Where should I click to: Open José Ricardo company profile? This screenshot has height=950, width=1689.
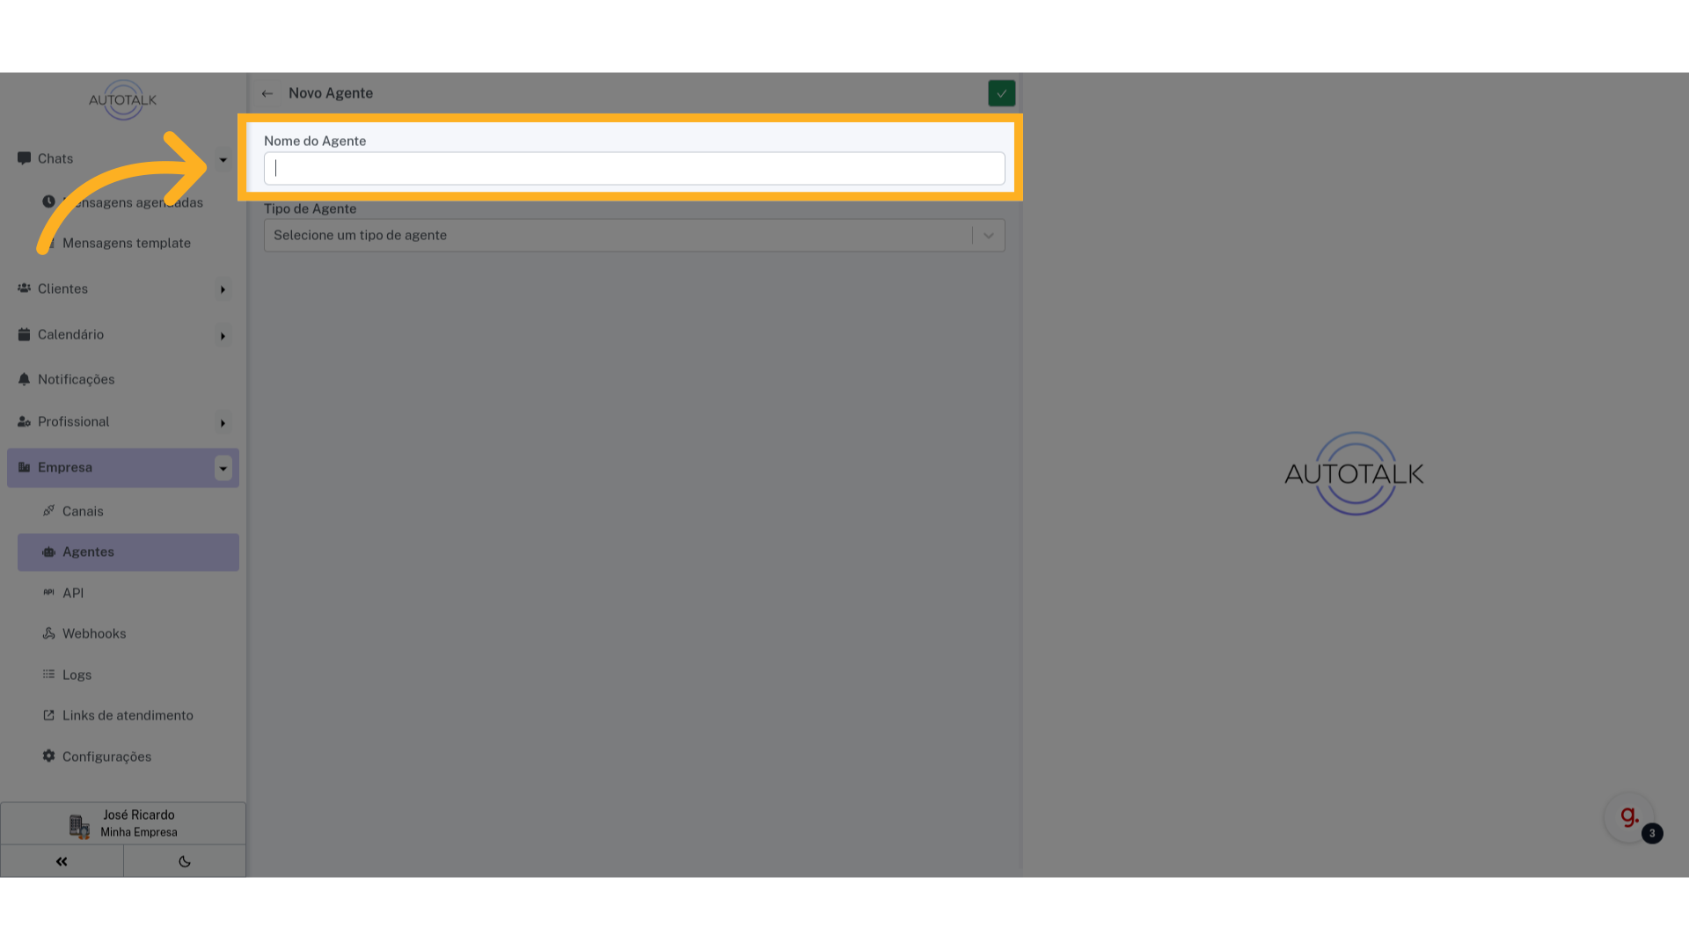click(123, 823)
